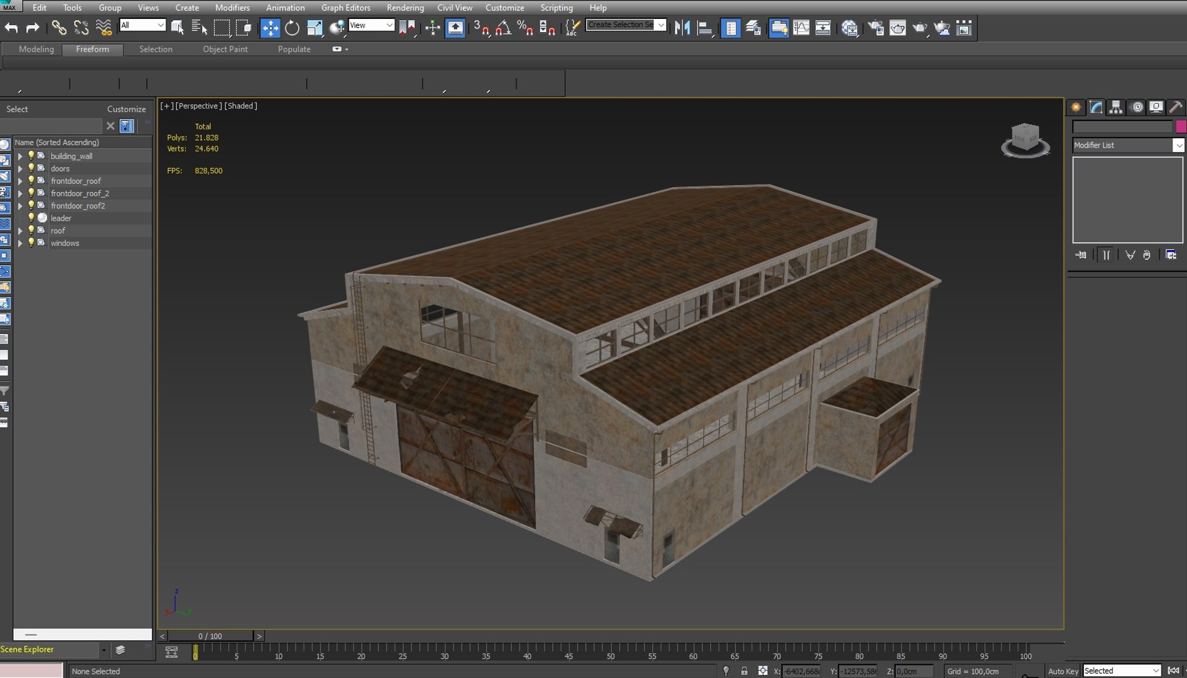Click the Undo arrow icon
This screenshot has height=678, width=1187.
(11, 28)
